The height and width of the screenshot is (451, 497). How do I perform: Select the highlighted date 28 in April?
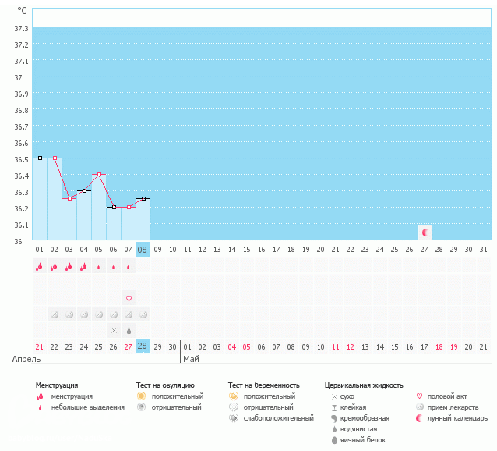click(x=143, y=346)
